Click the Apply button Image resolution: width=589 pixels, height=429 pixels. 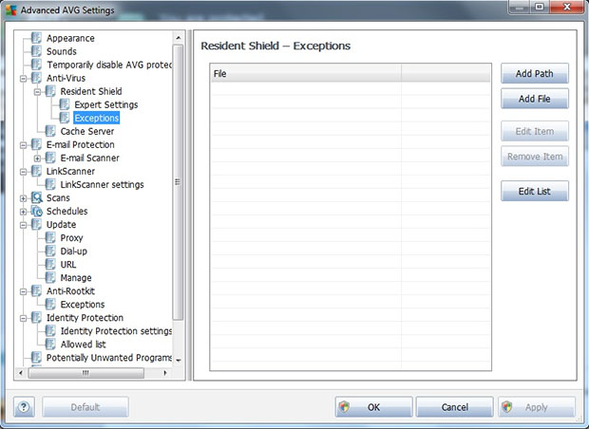coord(537,407)
